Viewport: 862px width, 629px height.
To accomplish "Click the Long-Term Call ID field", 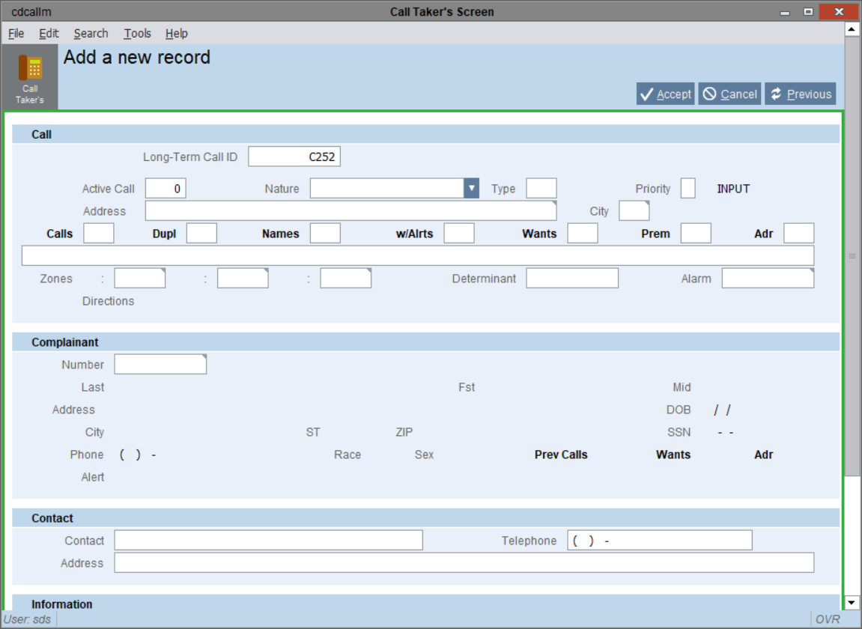I will tap(294, 157).
